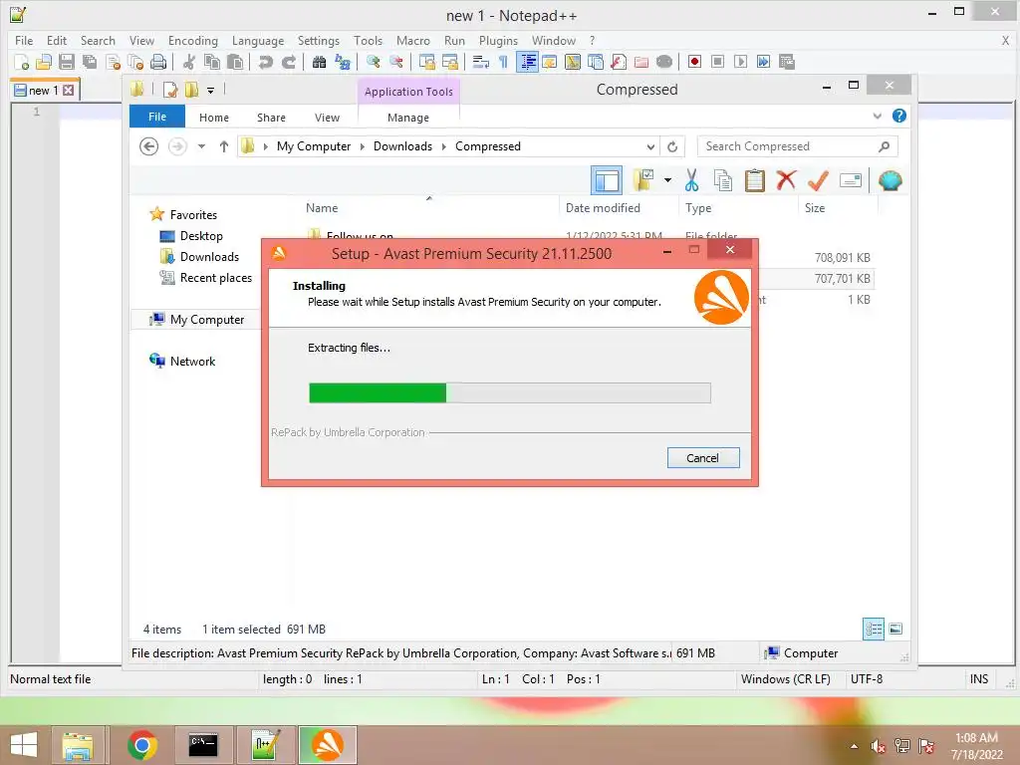This screenshot has height=765, width=1020.
Task: Open Find with the binoculars icon
Action: coord(320,62)
